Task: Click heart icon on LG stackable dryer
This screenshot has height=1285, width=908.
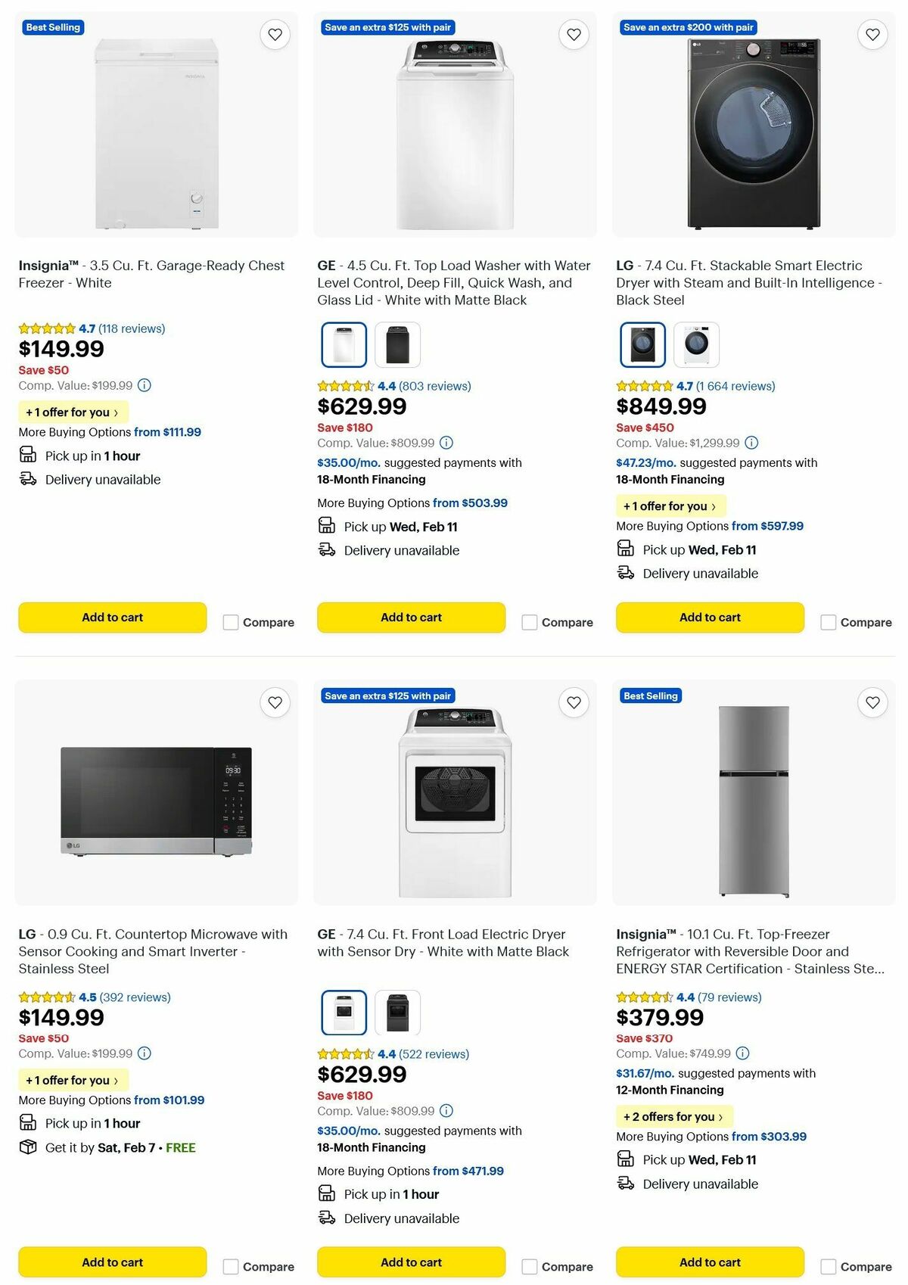Action: 872,34
